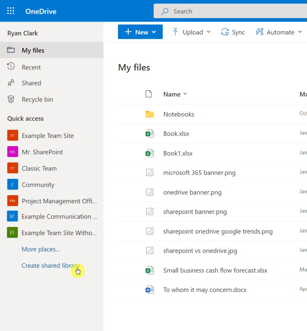Open the app launcher waffle icon
307x331 pixels.
pyautogui.click(x=11, y=11)
